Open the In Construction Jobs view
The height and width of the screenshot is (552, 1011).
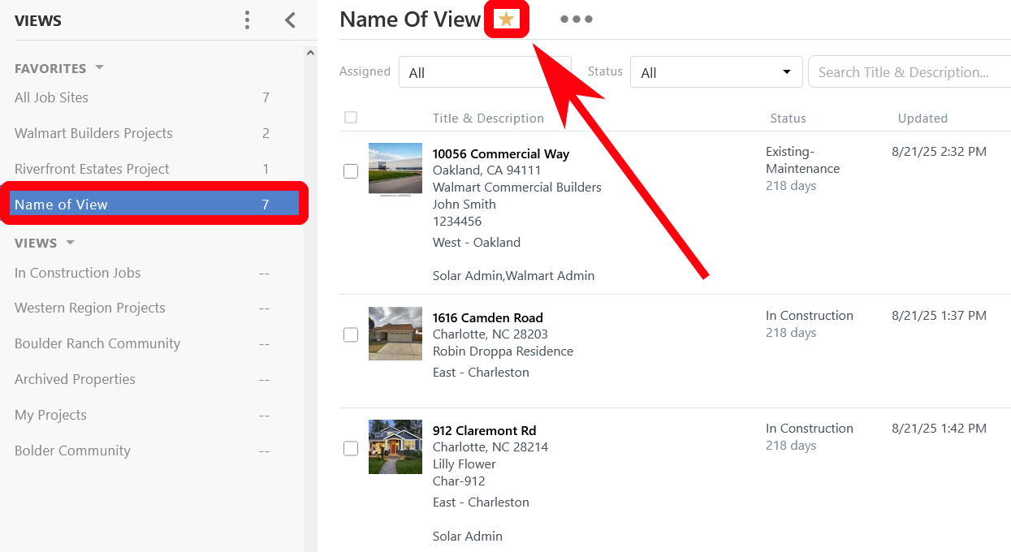pyautogui.click(x=78, y=273)
